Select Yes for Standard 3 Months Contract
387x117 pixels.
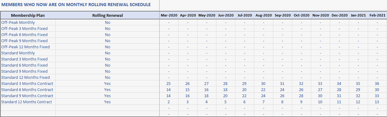107,83
